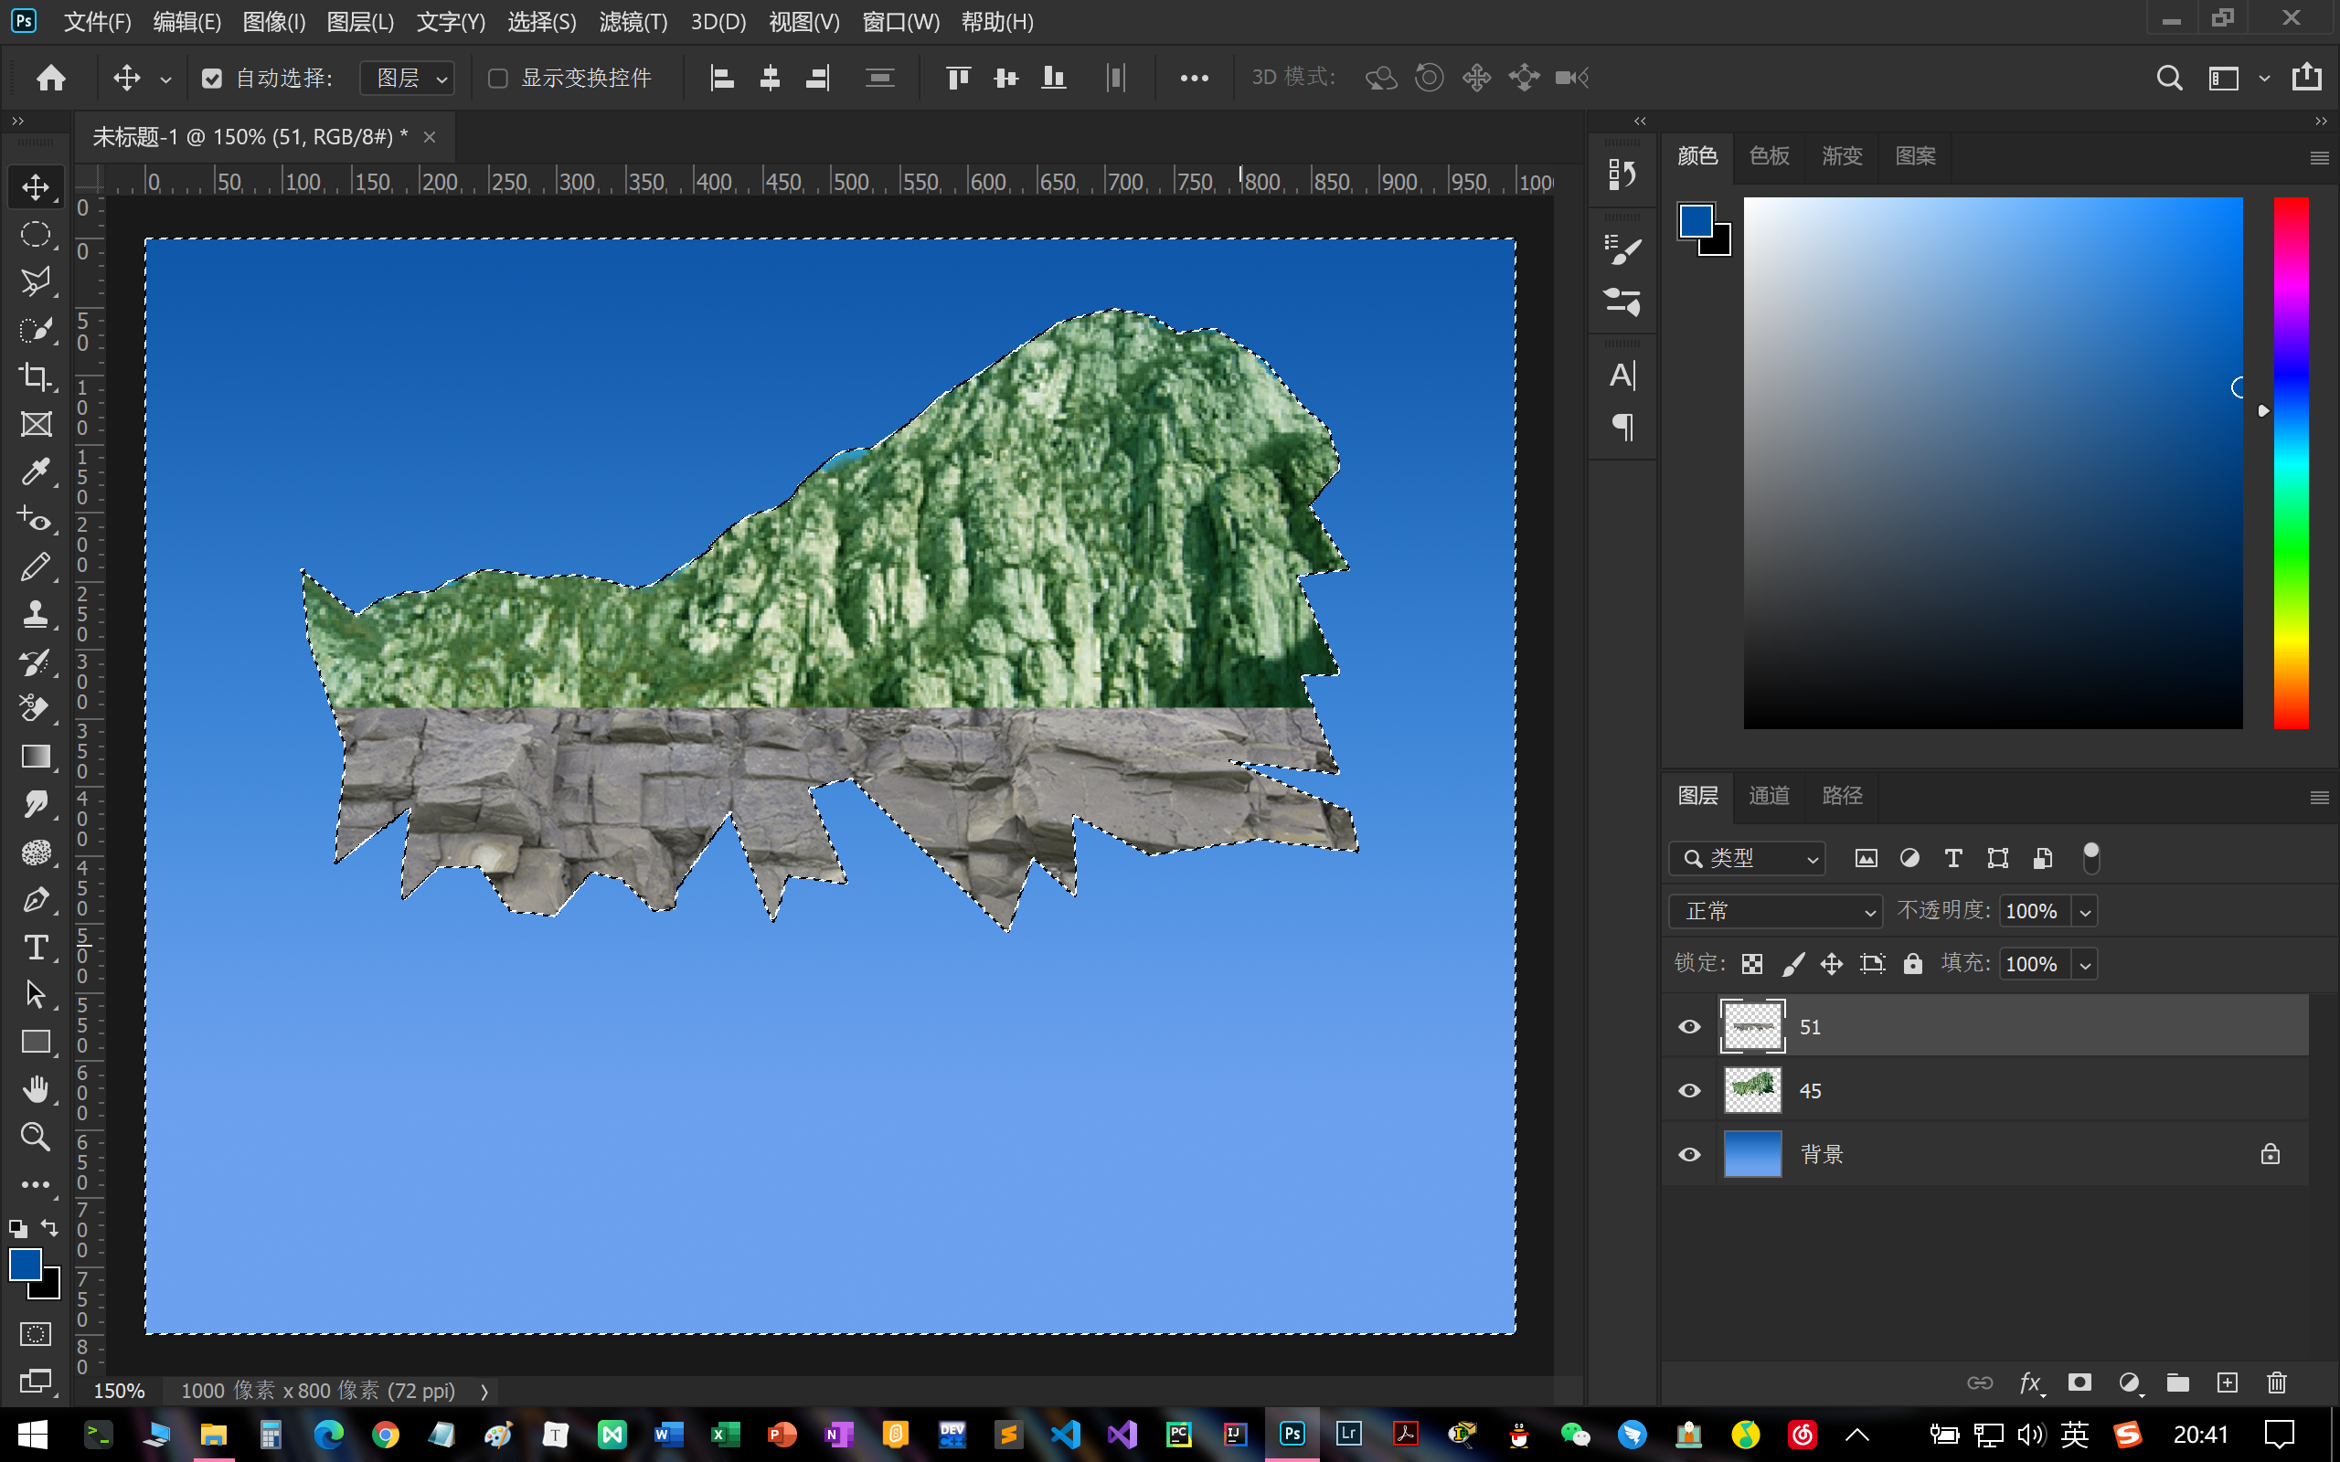This screenshot has width=2340, height=1462.
Task: Toggle lock transparent pixels
Action: (1752, 964)
